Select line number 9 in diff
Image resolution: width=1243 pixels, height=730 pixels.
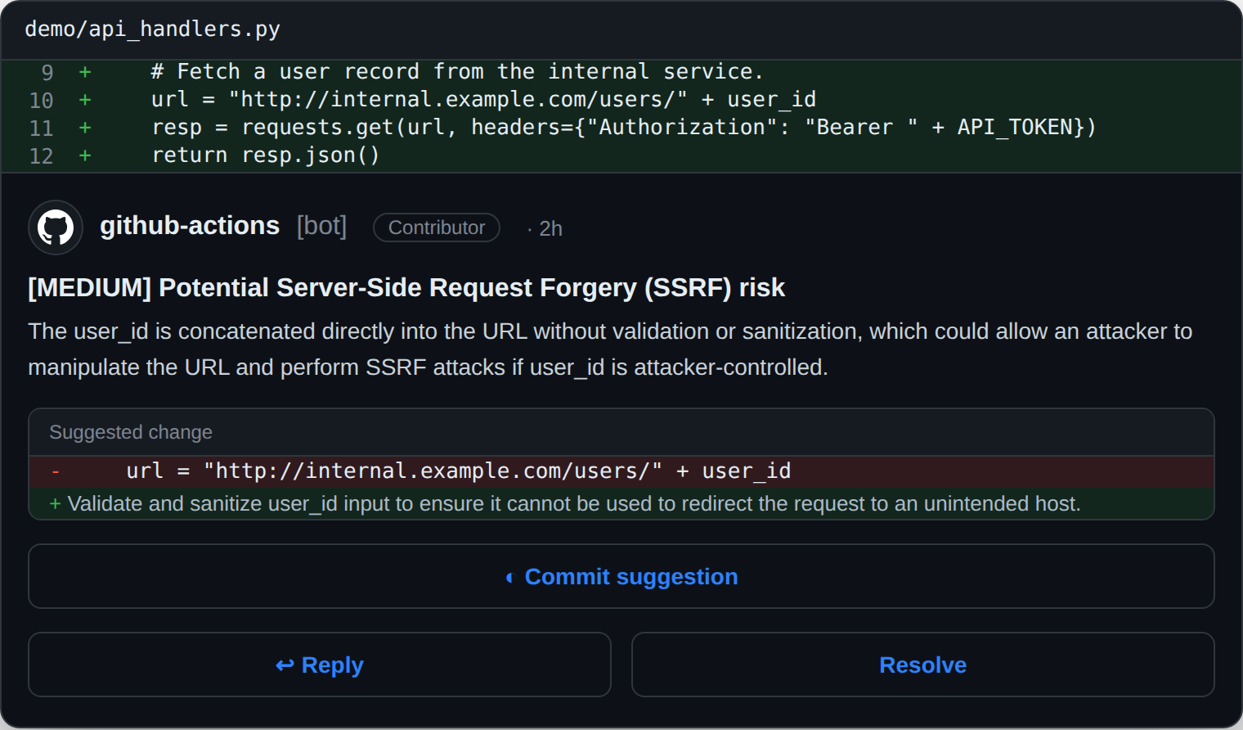point(47,72)
